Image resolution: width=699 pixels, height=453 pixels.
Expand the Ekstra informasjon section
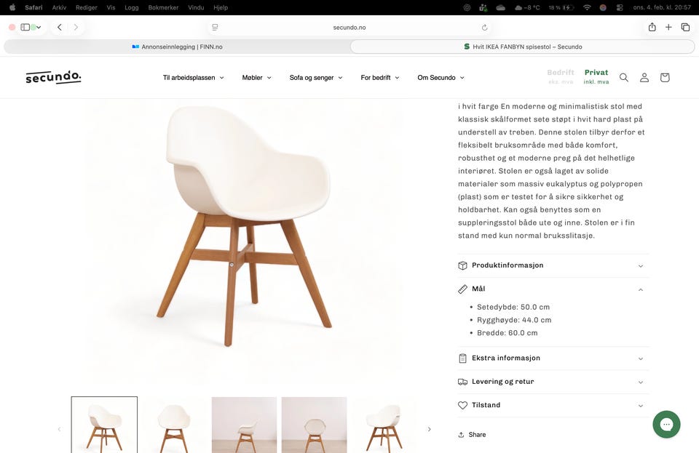(553, 358)
